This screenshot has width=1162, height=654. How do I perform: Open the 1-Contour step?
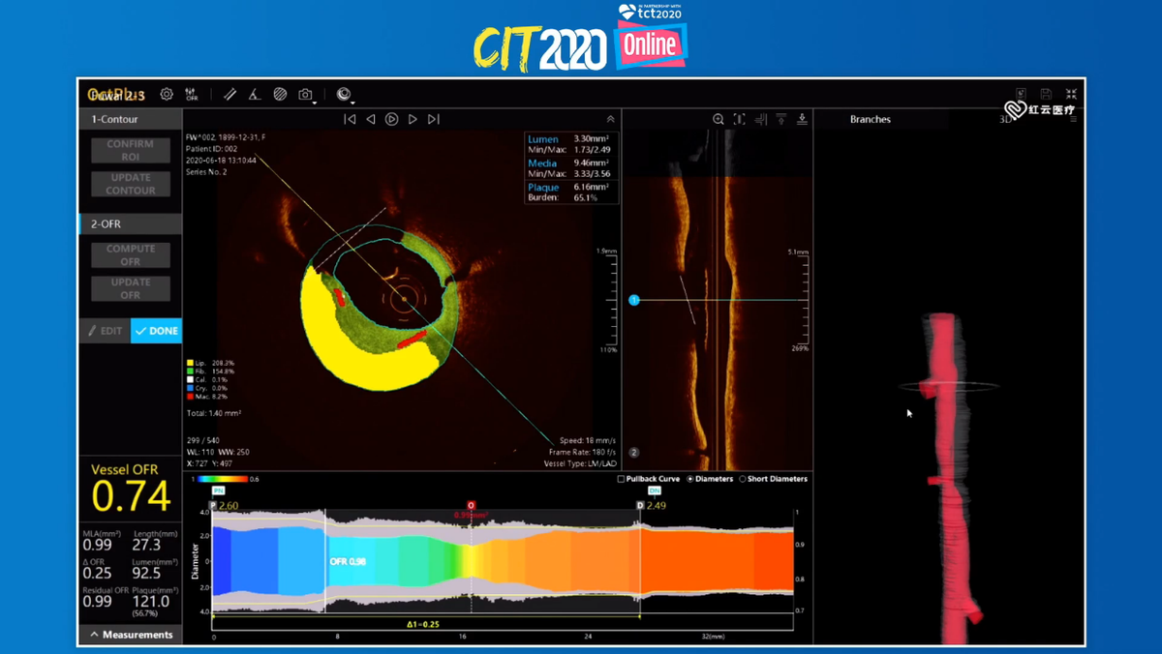pos(130,119)
